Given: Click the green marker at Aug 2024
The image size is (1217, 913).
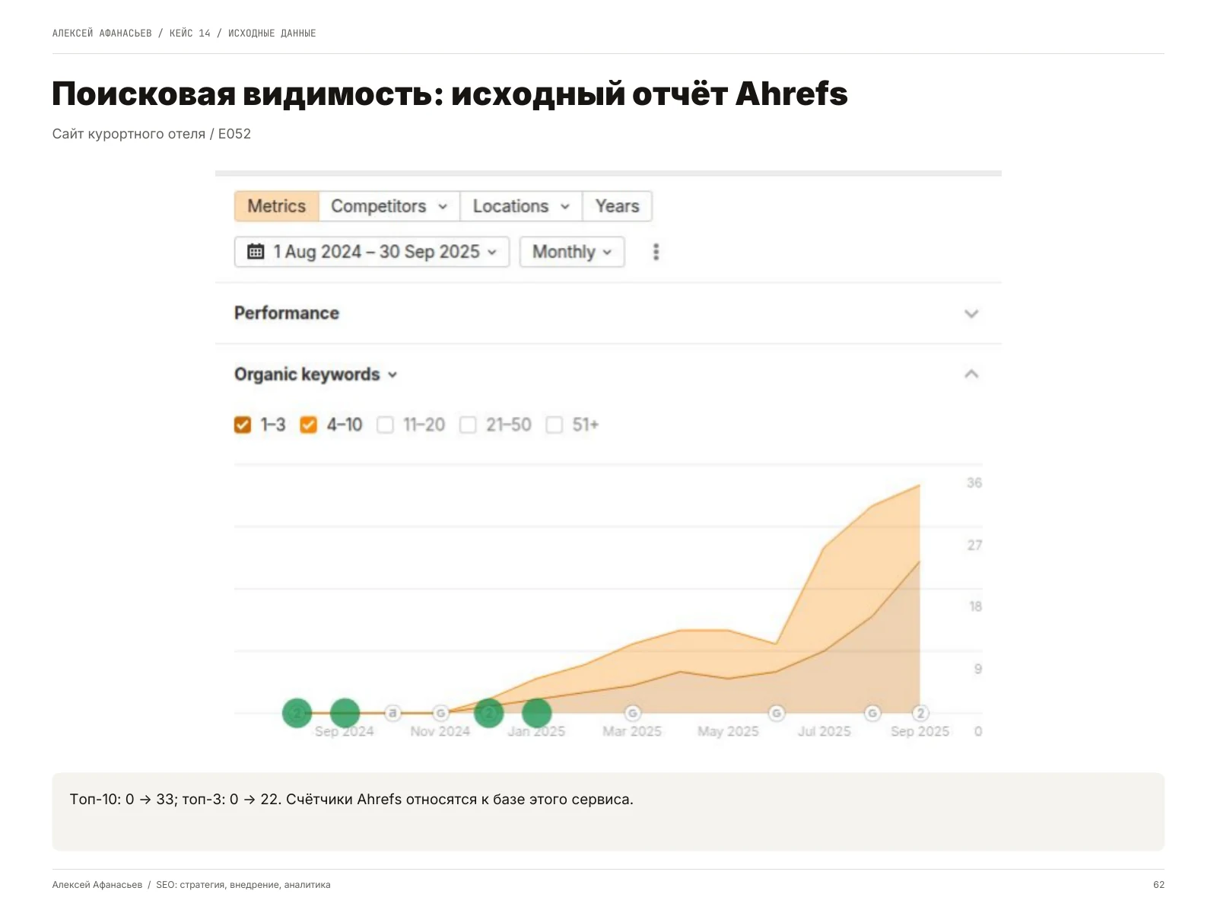Looking at the screenshot, I should click(297, 713).
